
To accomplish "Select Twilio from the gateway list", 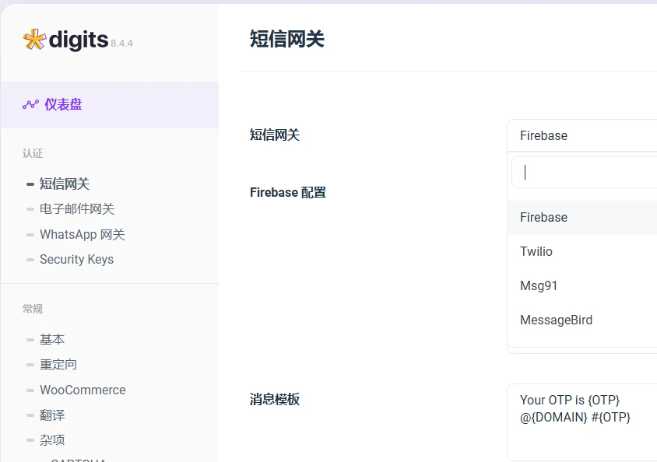I will pos(537,251).
